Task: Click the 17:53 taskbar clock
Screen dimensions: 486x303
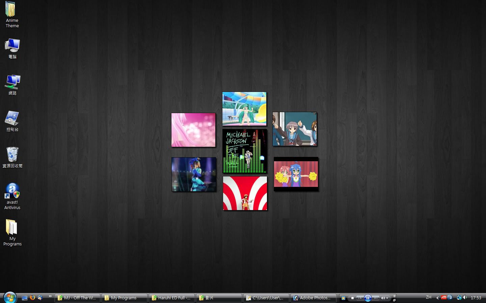Action: point(476,298)
